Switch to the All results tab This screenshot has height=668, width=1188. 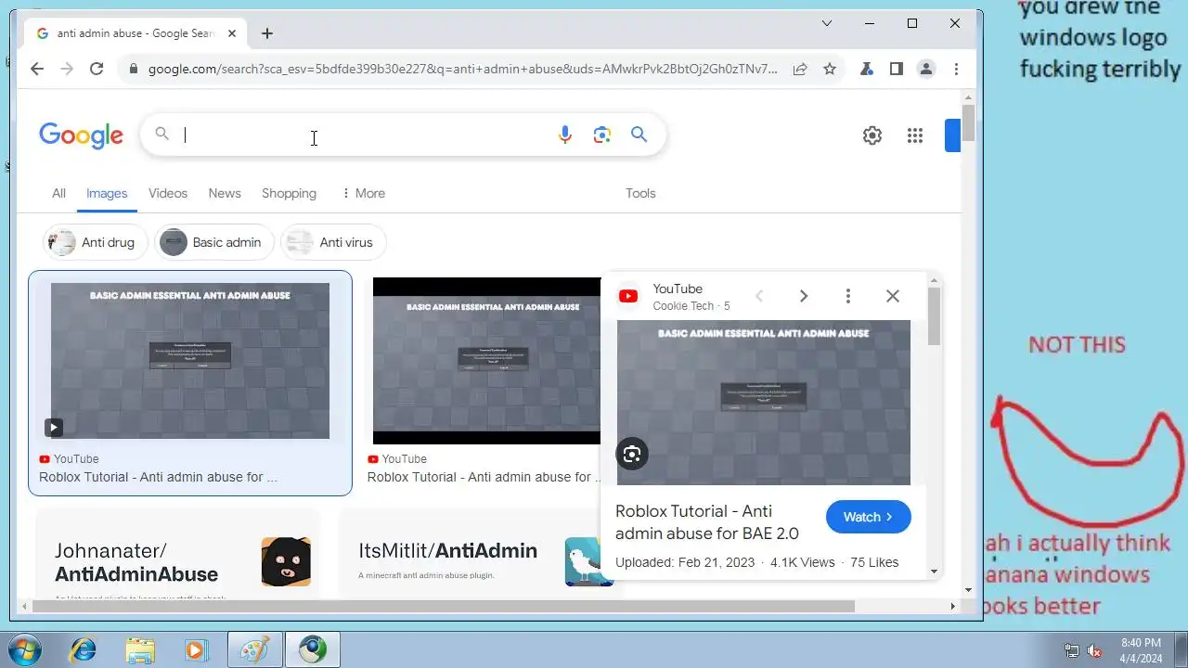pos(58,193)
